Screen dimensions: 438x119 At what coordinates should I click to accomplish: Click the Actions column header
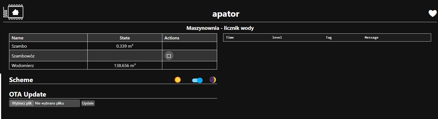172,38
